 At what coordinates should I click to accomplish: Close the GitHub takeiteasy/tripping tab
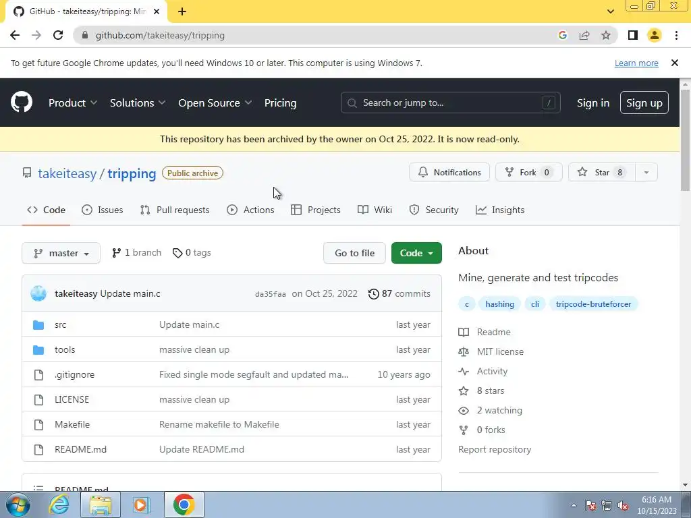point(157,11)
